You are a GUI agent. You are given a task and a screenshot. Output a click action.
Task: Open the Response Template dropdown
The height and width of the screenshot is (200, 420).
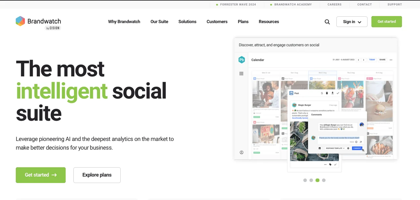click(335, 148)
